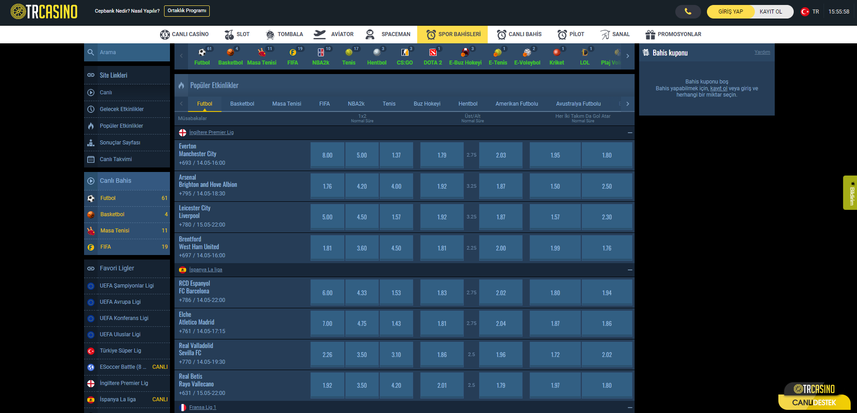Collapse İspanya La liga section
857x413 pixels.
pyautogui.click(x=630, y=270)
